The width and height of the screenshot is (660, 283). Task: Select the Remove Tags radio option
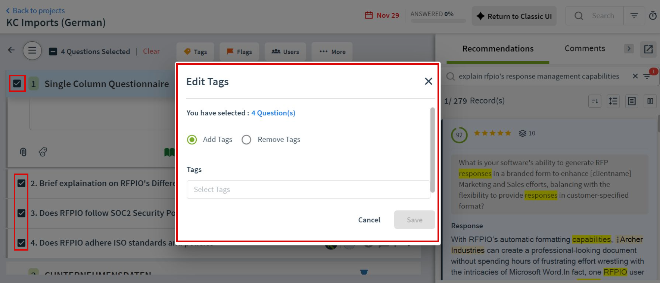coord(246,140)
